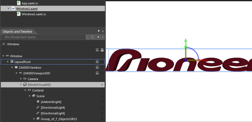The width and height of the screenshot is (252, 122).
Task: Click the ZAM3DViewbox element icon
Action: click(16, 67)
